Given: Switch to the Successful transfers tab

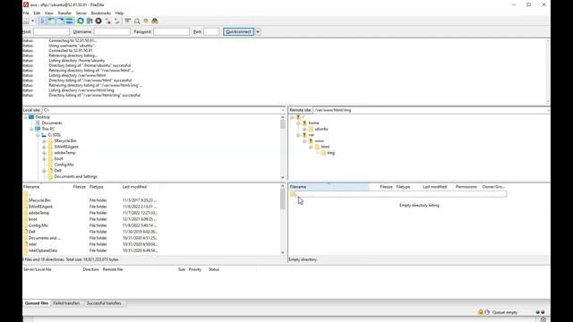Looking at the screenshot, I should click(104, 303).
